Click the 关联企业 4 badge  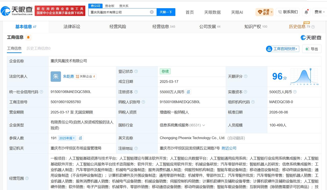[x=85, y=76]
